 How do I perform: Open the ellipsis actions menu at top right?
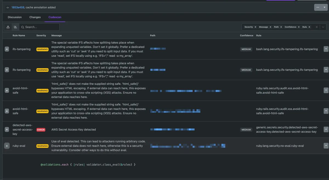point(318,7)
